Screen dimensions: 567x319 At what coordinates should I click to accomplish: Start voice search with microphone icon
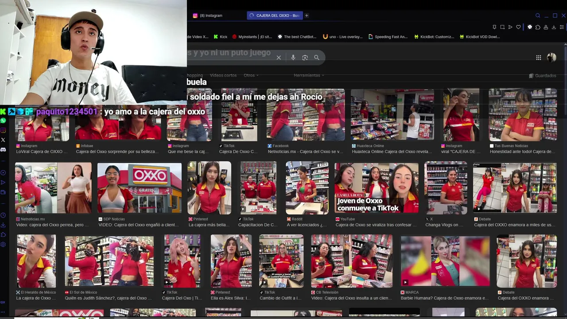click(293, 58)
